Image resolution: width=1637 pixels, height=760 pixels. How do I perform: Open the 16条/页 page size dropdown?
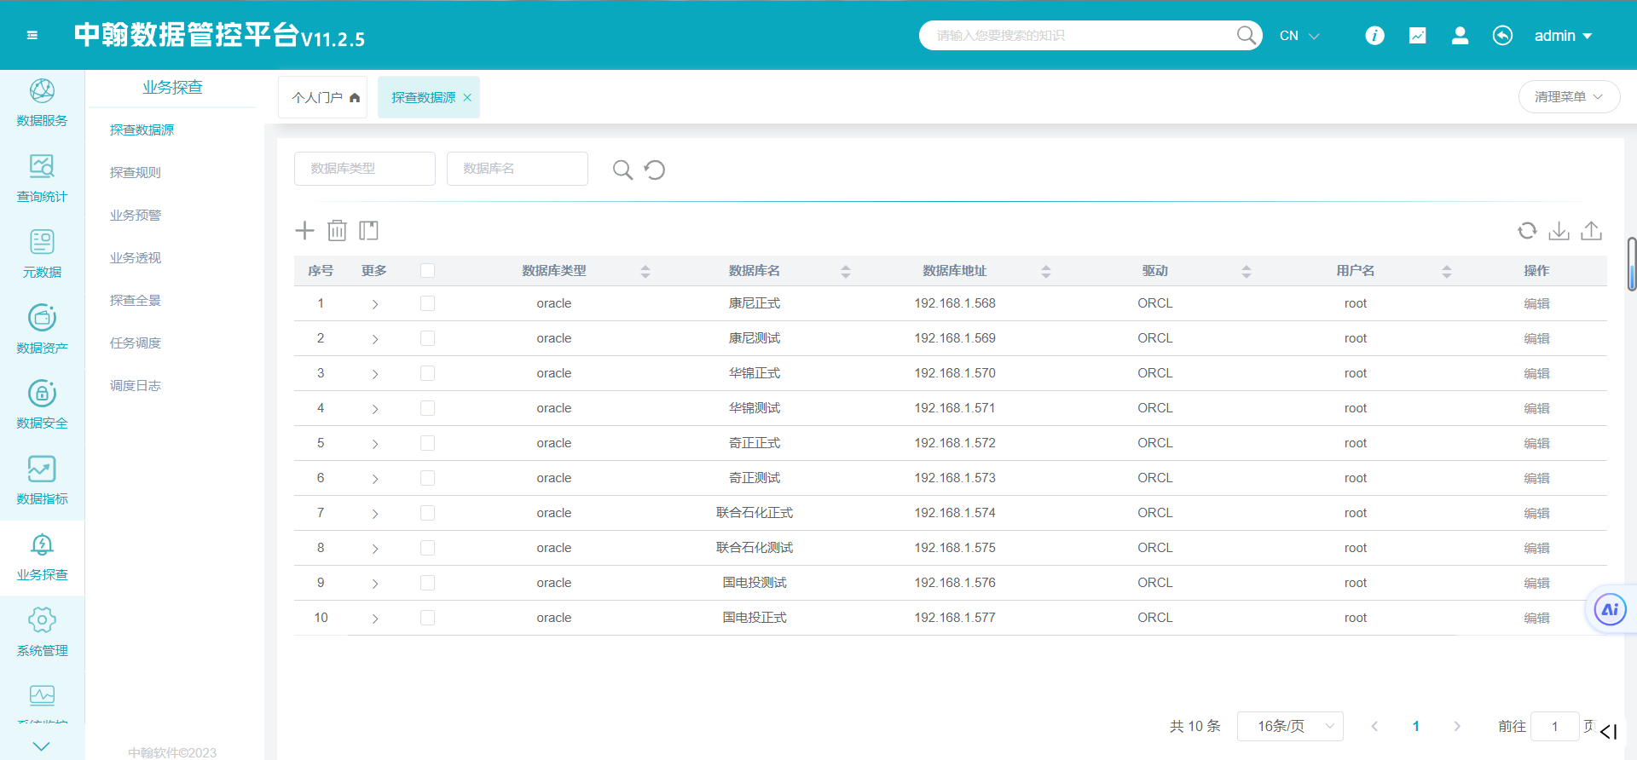click(x=1290, y=726)
